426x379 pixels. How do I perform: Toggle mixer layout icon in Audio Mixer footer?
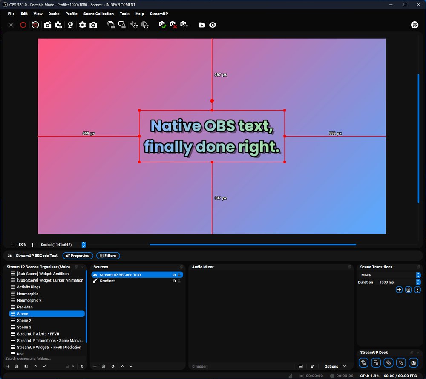coord(301,366)
